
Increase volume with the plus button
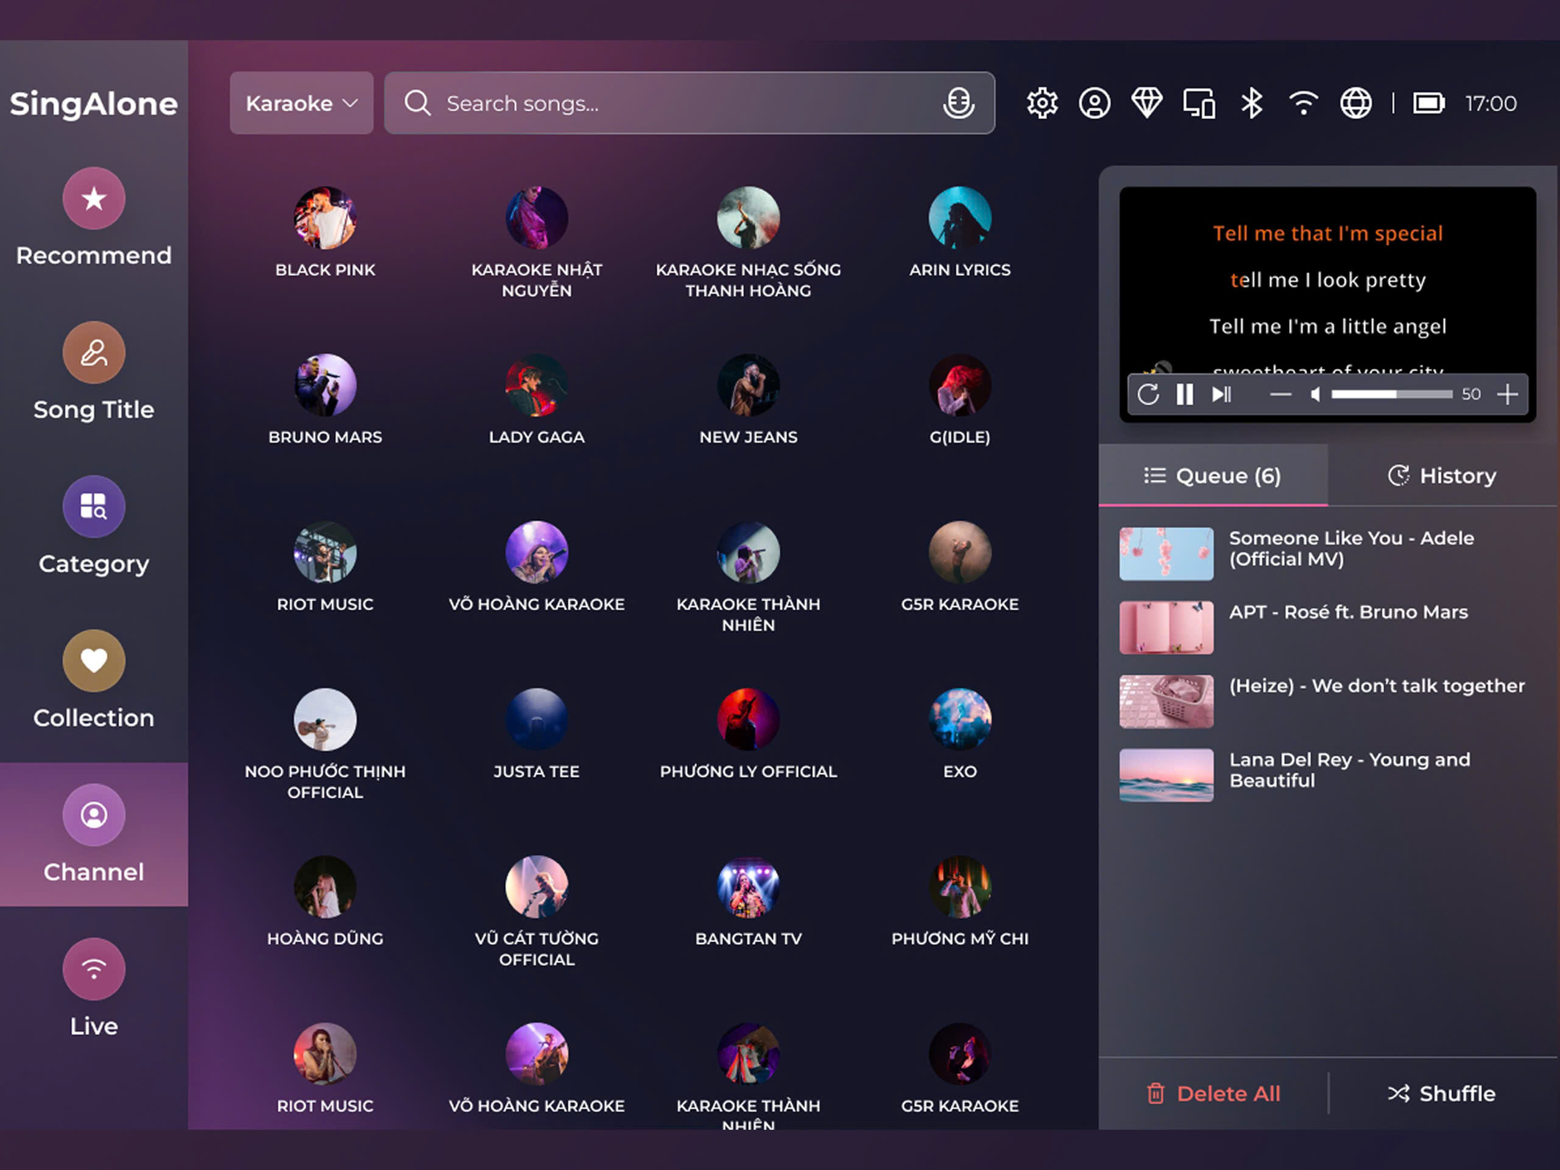coord(1507,394)
